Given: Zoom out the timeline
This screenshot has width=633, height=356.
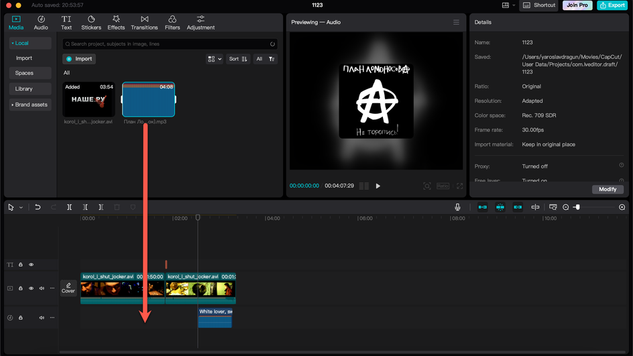Looking at the screenshot, I should (565, 207).
